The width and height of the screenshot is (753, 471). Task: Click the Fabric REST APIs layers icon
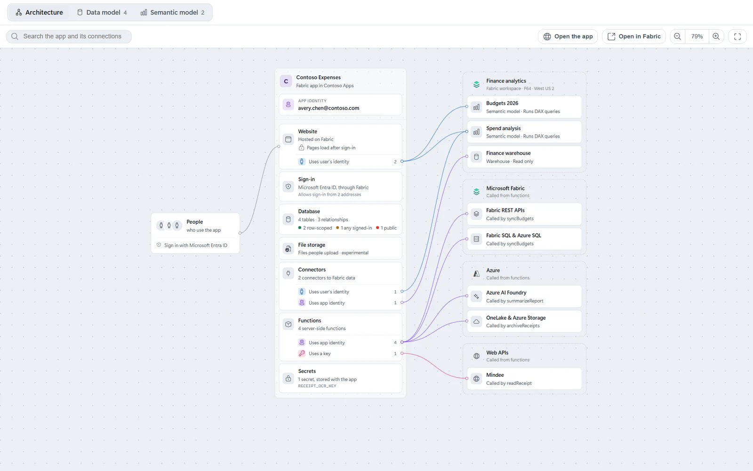click(x=476, y=214)
